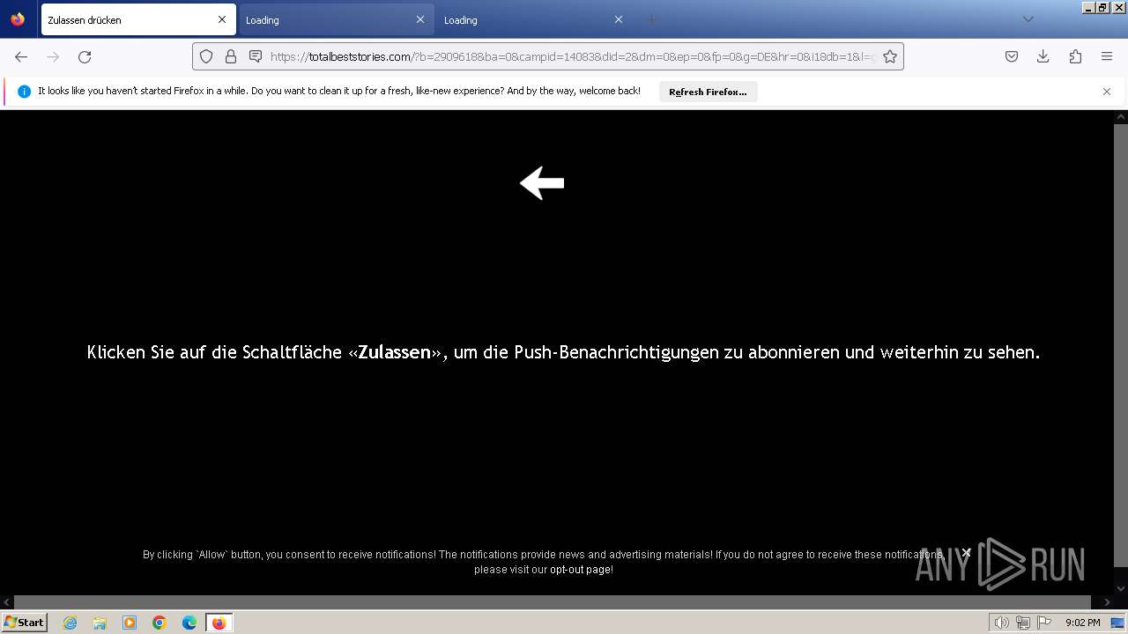The width and height of the screenshot is (1128, 634).
Task: Open the Windows Start menu
Action: (x=25, y=623)
